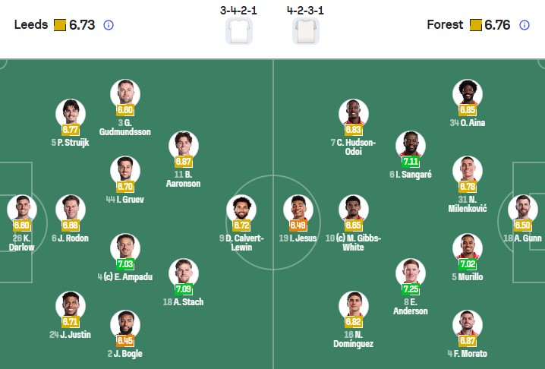Viewport: 545px width, 369px height.
Task: Click A. Stach's 7.09 rating badge
Action: (183, 289)
